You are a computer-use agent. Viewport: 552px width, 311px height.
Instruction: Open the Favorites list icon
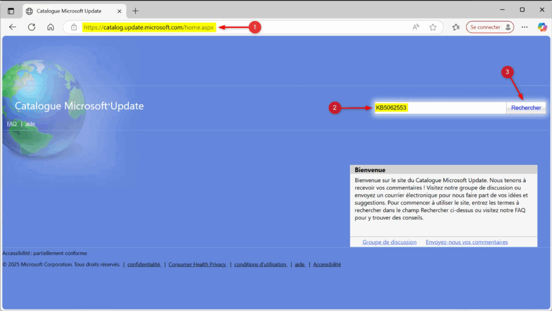[456, 27]
